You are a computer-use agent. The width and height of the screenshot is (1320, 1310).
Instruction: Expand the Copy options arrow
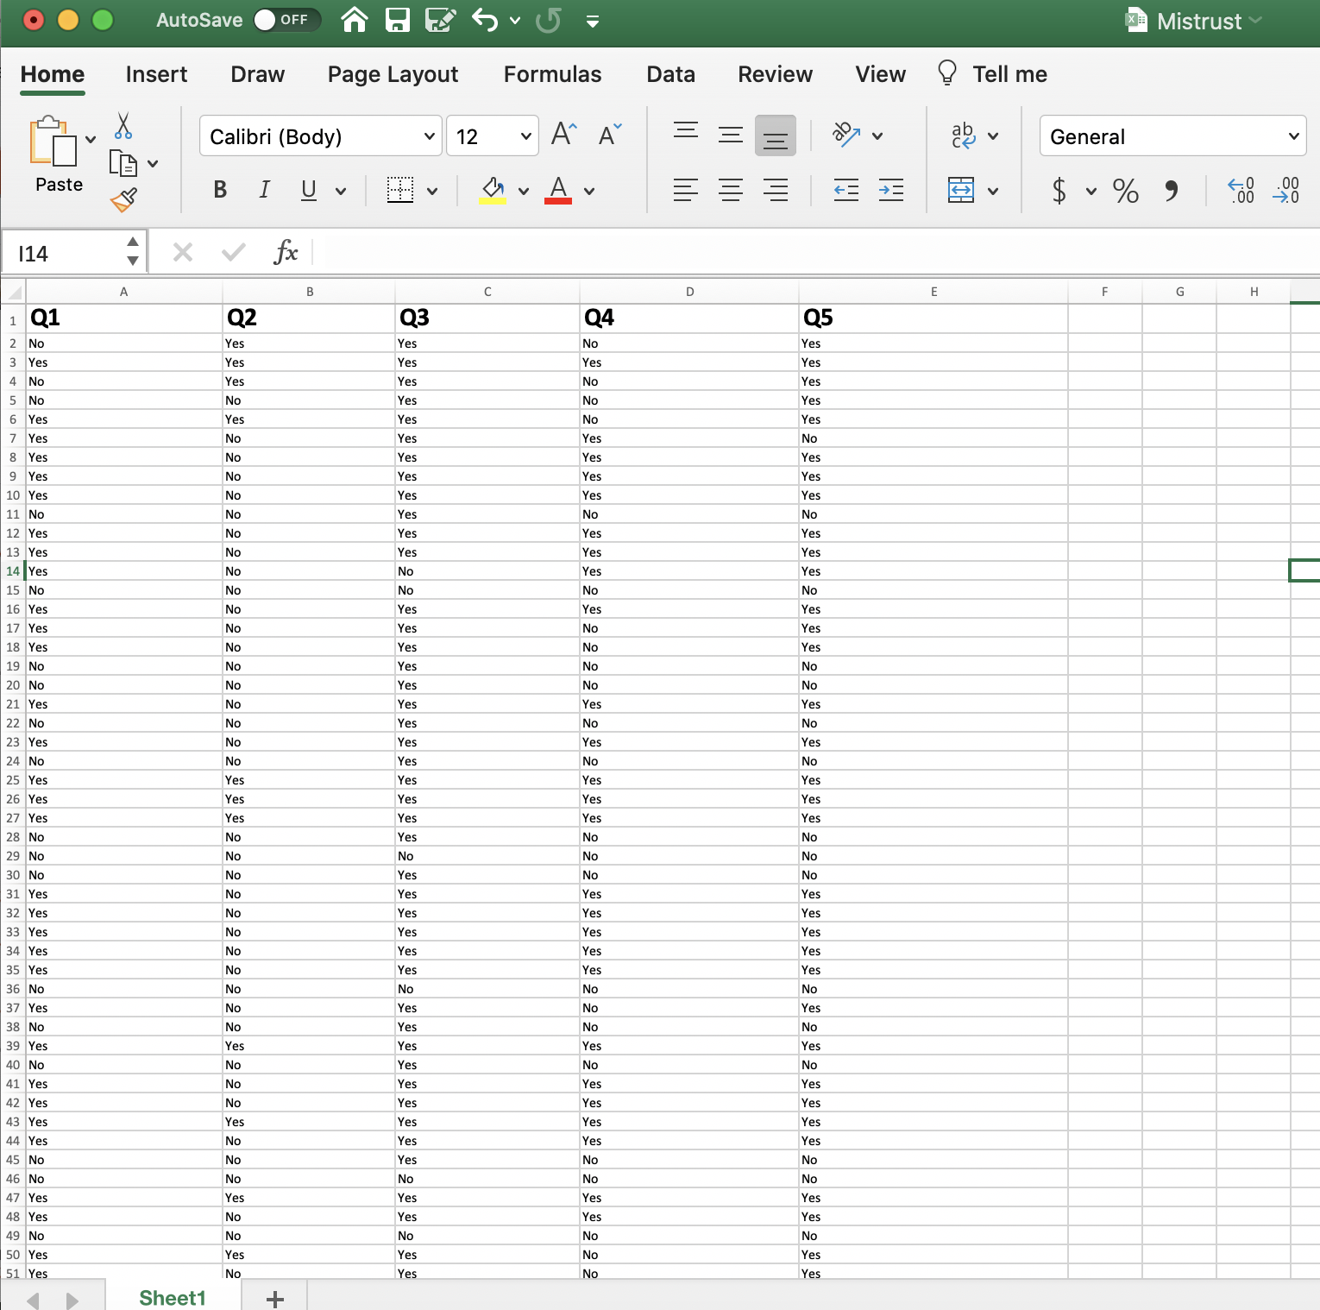[153, 163]
